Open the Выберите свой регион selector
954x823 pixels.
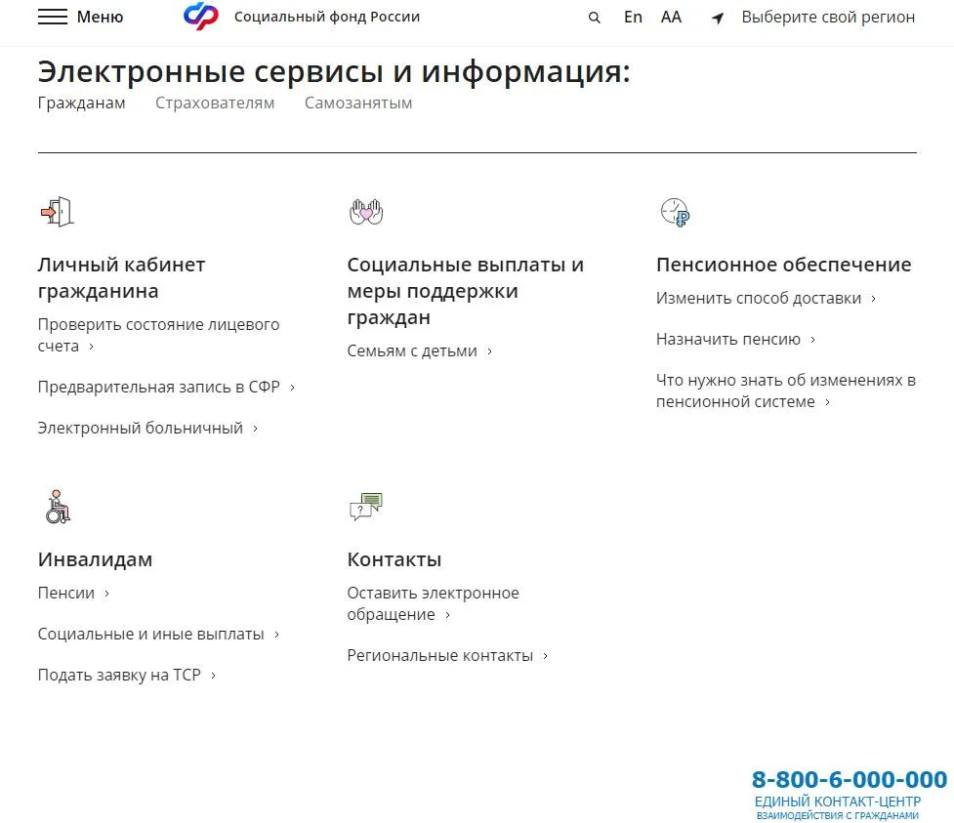click(828, 17)
